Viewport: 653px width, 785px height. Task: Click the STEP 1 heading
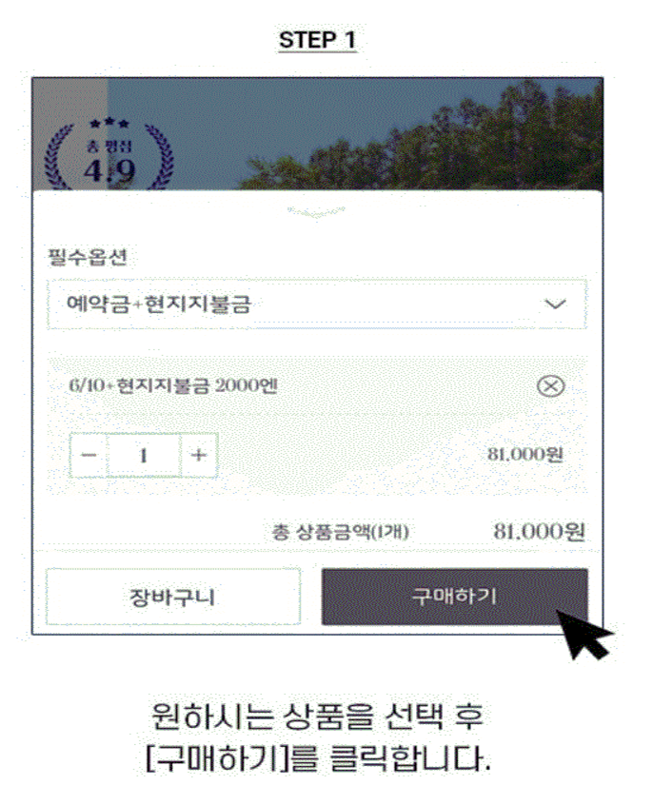(318, 40)
